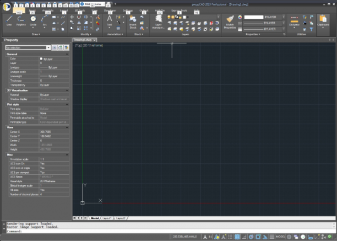Open the lineweight BYLAYER dropdown
The width and height of the screenshot is (337, 241).
point(284,29)
